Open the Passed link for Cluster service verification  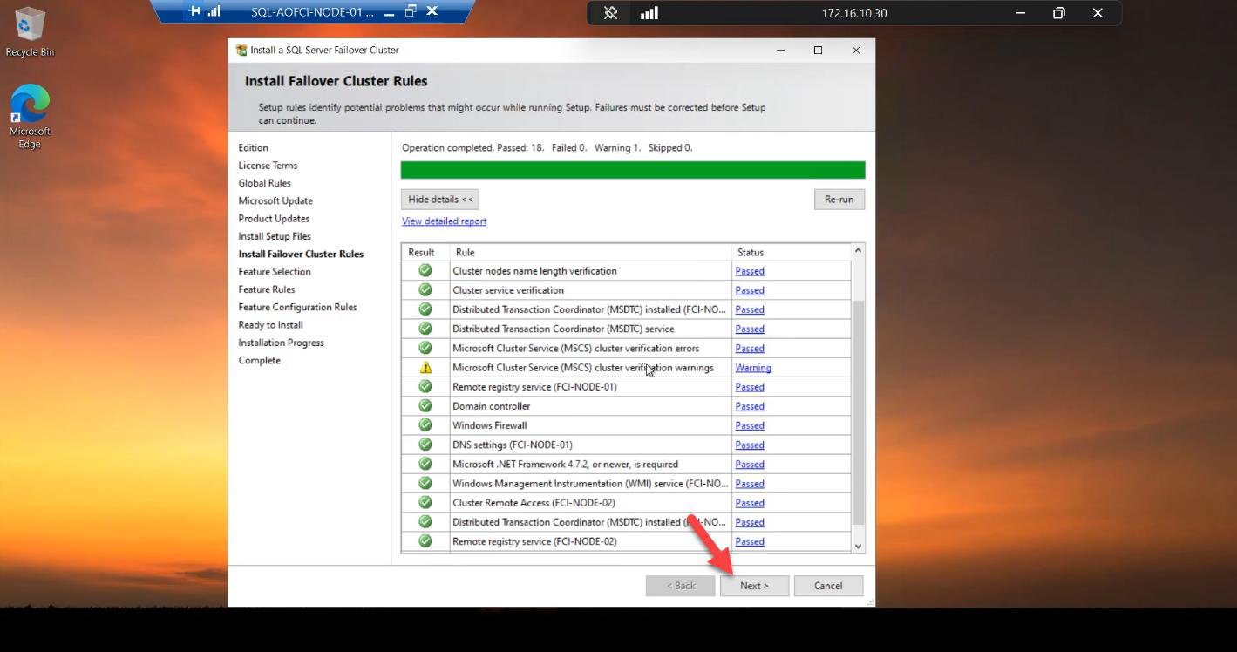pyautogui.click(x=750, y=290)
